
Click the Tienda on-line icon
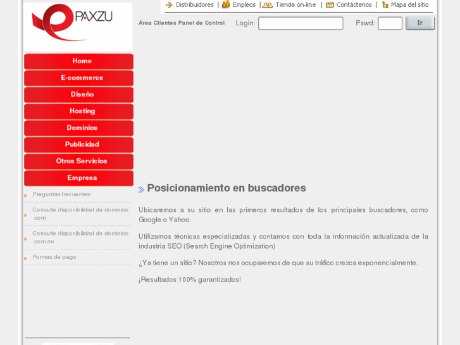pos(268,4)
